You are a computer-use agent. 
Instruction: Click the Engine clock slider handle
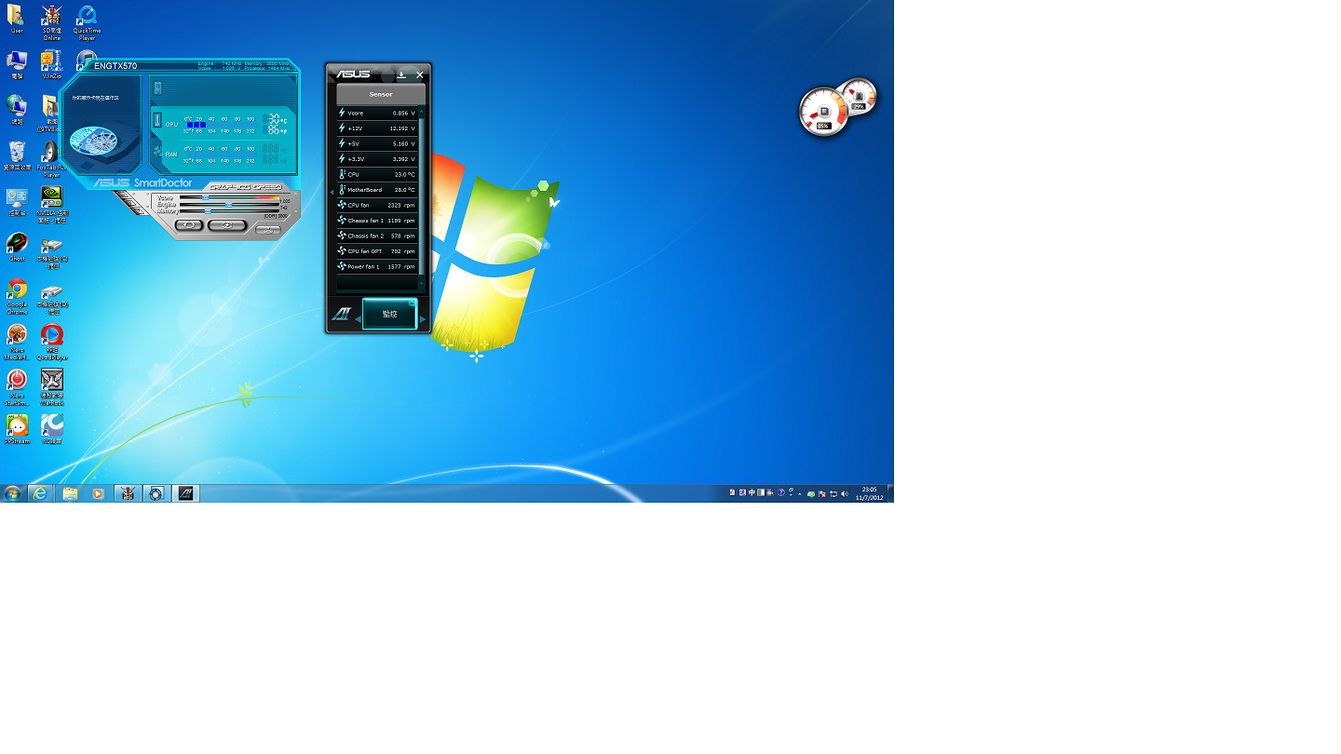tap(228, 204)
